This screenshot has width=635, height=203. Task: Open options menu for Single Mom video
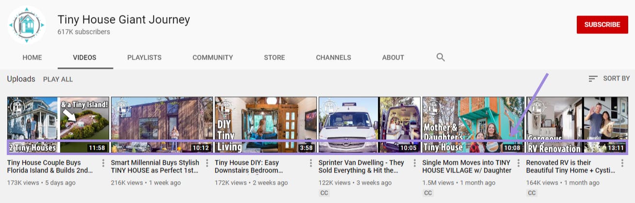coord(519,163)
